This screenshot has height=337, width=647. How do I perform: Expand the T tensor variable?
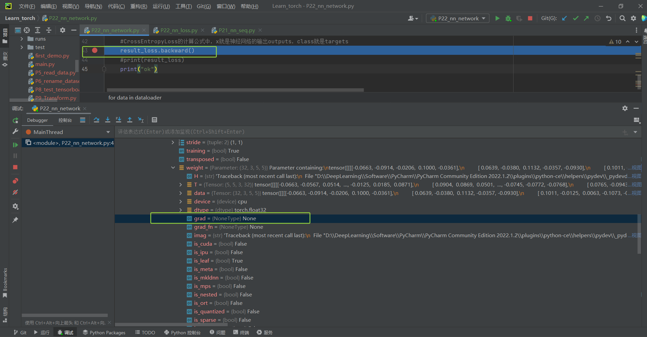pos(181,185)
